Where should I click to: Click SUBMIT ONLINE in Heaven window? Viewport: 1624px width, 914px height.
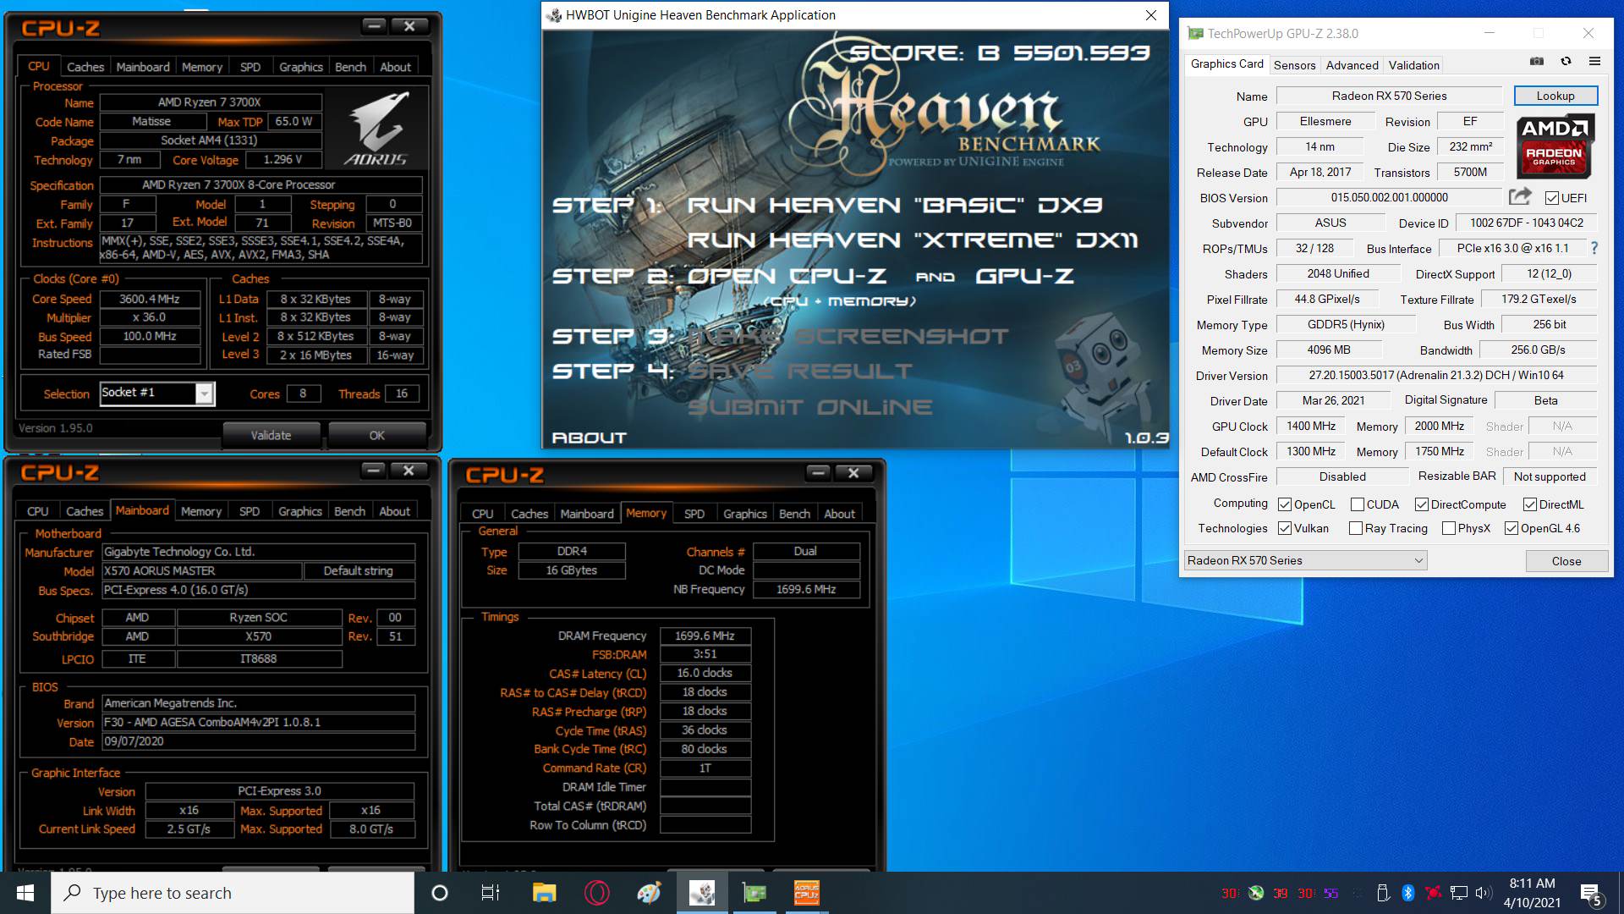click(x=809, y=407)
